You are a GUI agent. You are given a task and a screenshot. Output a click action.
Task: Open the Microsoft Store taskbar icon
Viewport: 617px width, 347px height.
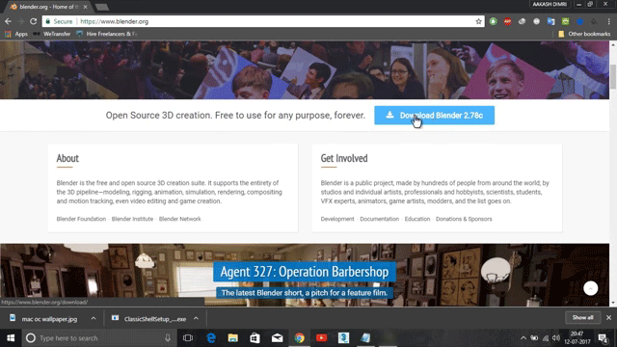coord(255,338)
